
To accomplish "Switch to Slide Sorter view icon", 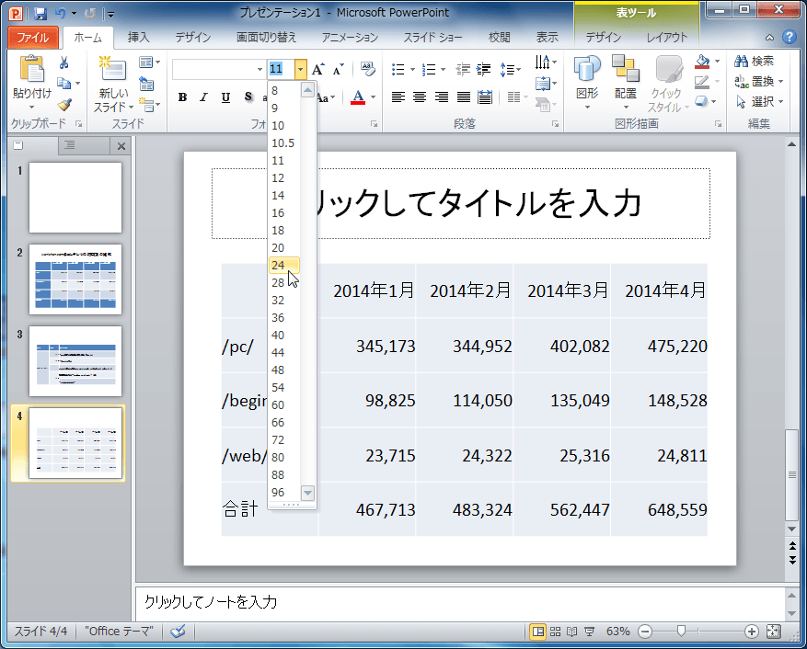I will point(555,632).
